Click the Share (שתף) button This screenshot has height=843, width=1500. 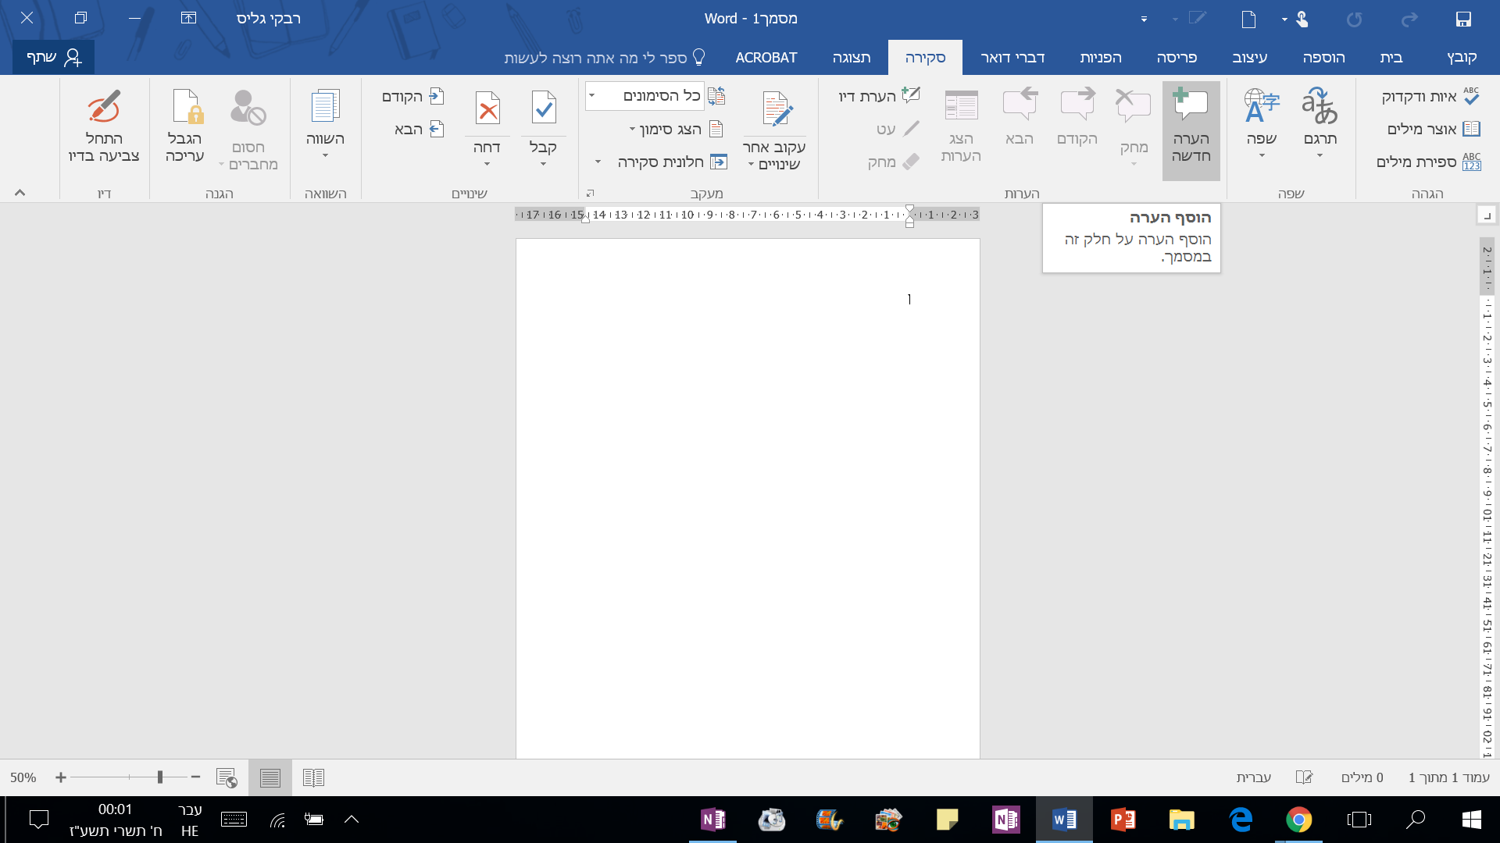click(x=53, y=58)
